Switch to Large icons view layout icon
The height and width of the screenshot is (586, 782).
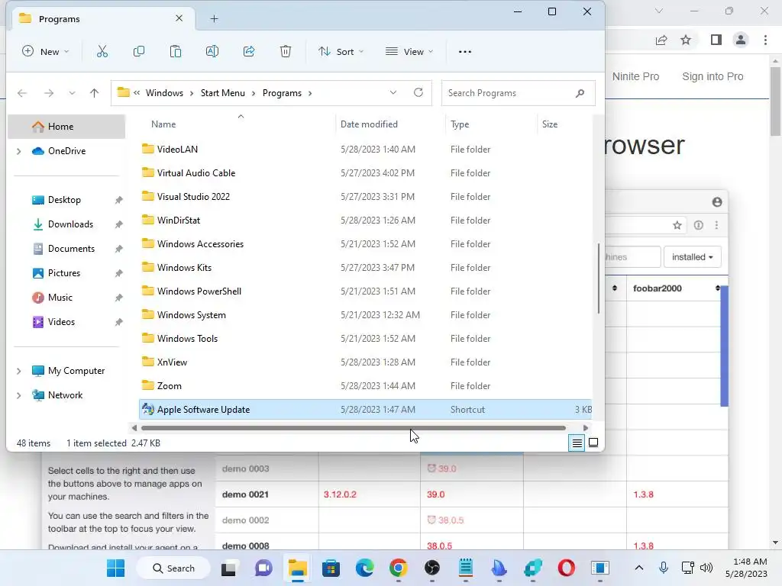(x=593, y=443)
